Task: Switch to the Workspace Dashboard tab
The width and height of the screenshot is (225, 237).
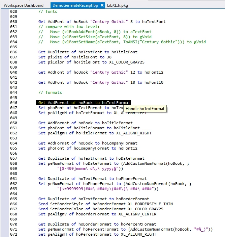Action: tap(24, 5)
